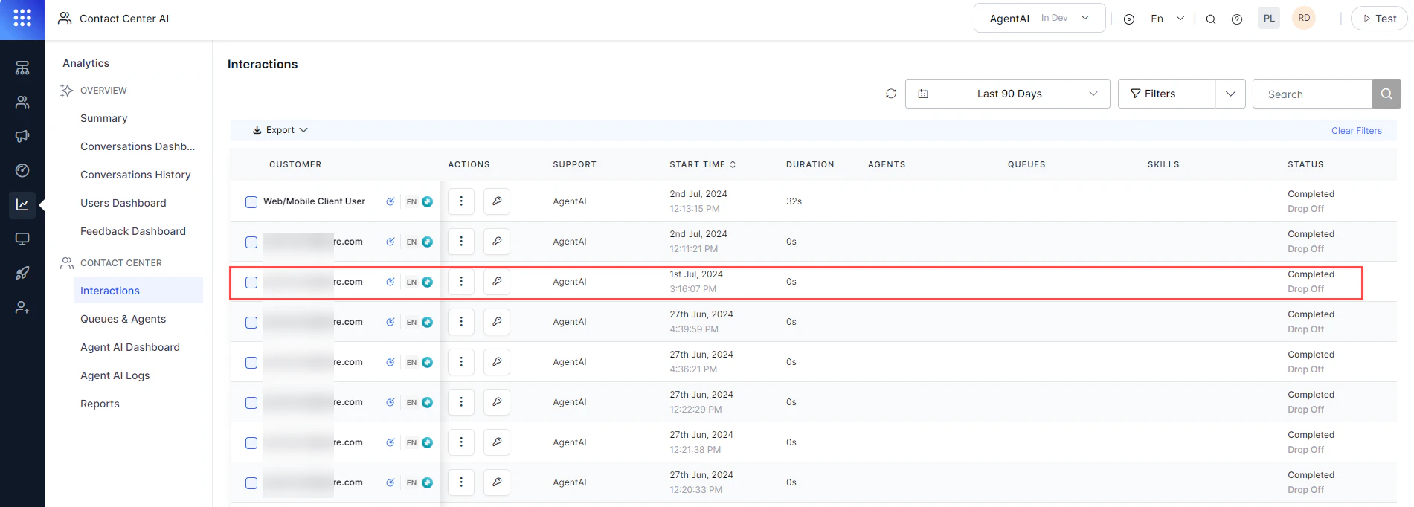Refresh the interactions list
The image size is (1414, 507).
pyautogui.click(x=891, y=94)
